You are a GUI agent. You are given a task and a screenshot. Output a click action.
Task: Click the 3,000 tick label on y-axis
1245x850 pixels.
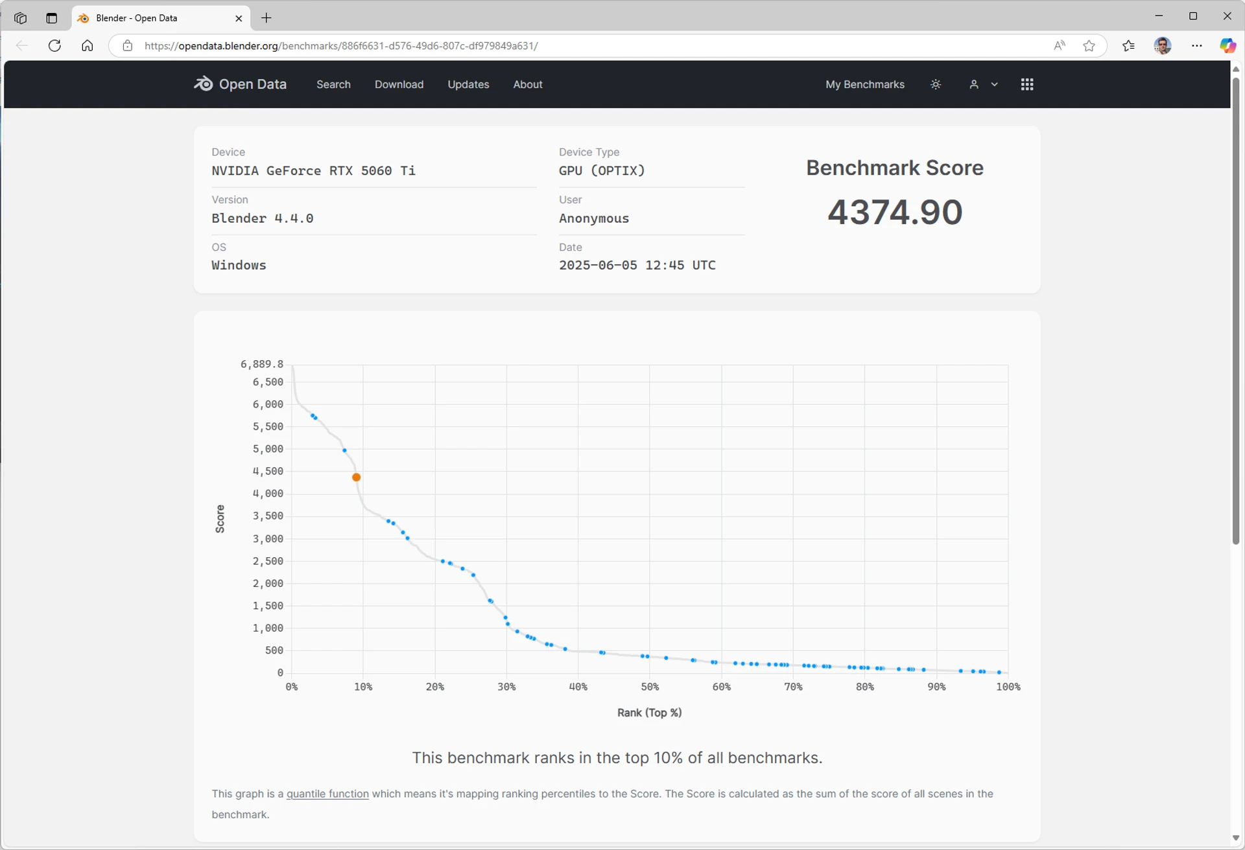(x=268, y=539)
